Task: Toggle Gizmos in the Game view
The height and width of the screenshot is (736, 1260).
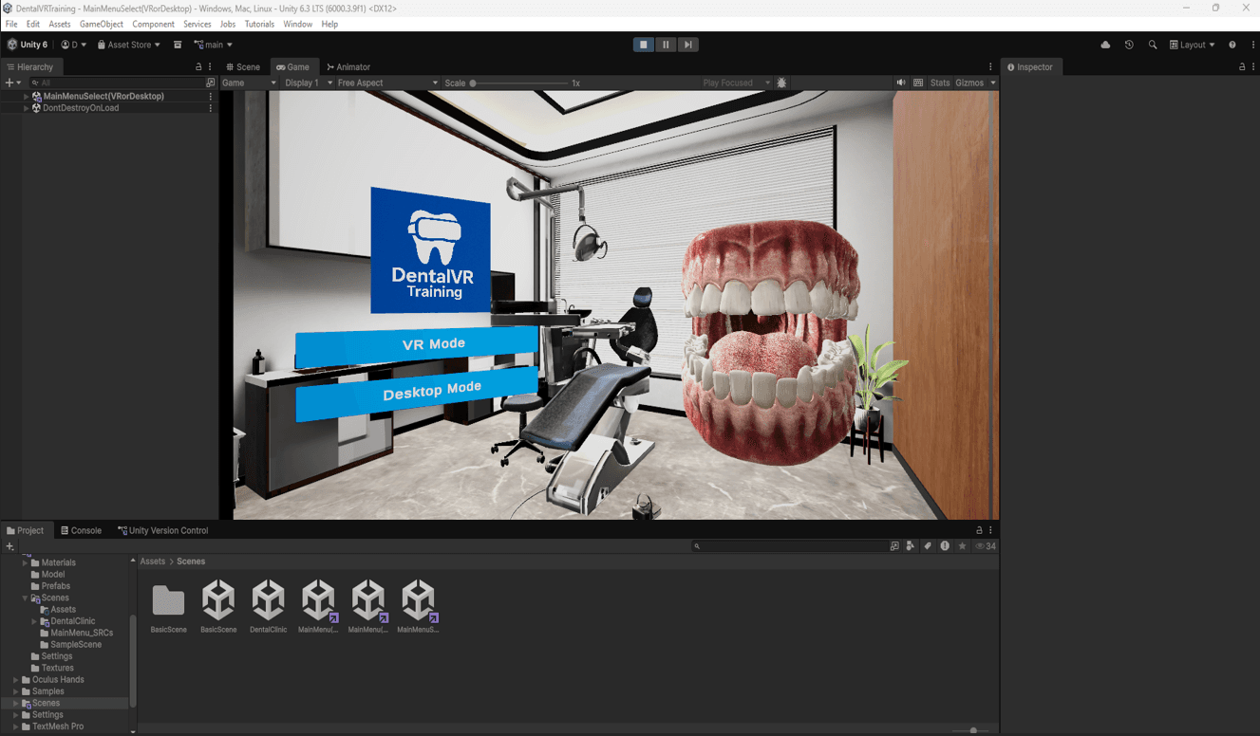Action: click(x=969, y=83)
